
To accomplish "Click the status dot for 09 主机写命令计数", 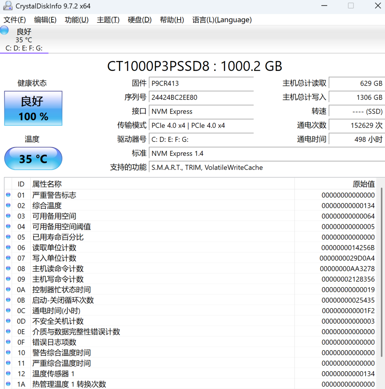I will (x=8, y=279).
